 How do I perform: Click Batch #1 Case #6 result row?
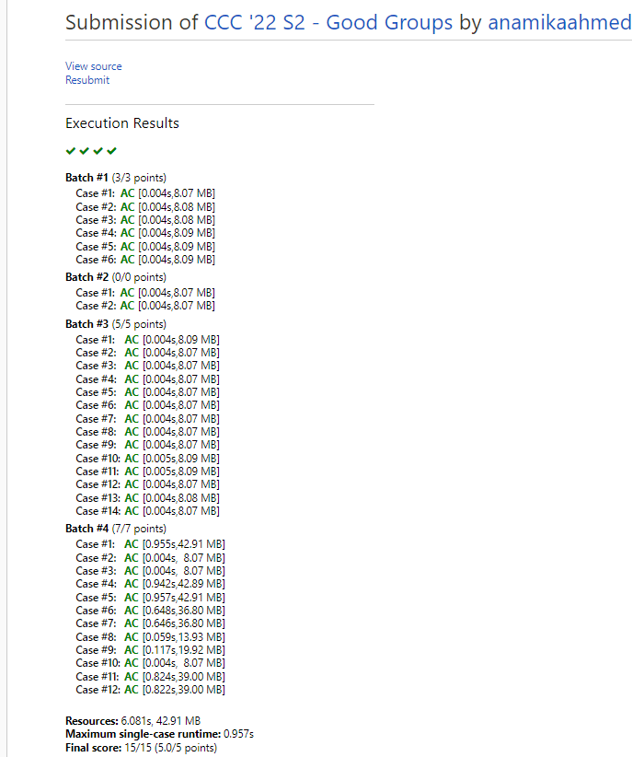(x=145, y=260)
